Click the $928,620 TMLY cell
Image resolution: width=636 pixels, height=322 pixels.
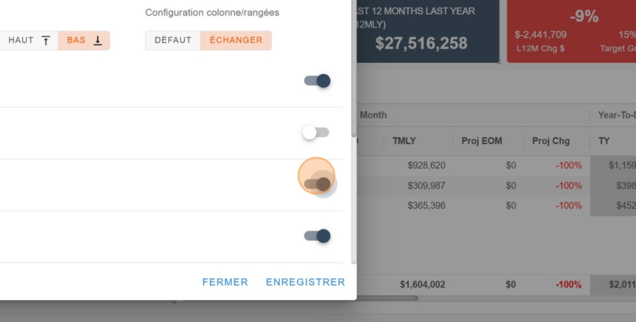(x=426, y=166)
